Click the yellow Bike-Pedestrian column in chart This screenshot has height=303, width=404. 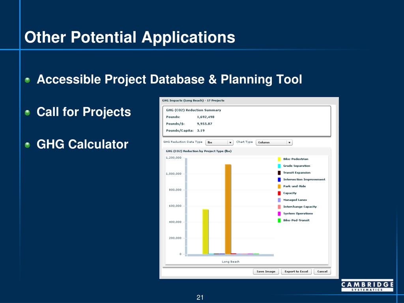click(205, 232)
